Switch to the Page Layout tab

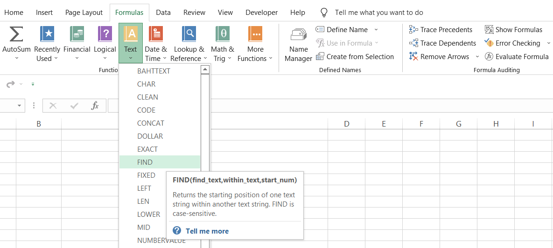(84, 13)
